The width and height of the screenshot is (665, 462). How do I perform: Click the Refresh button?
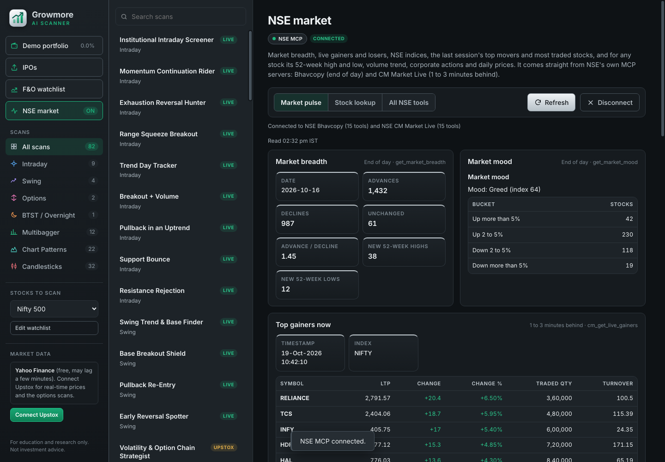[x=551, y=103]
